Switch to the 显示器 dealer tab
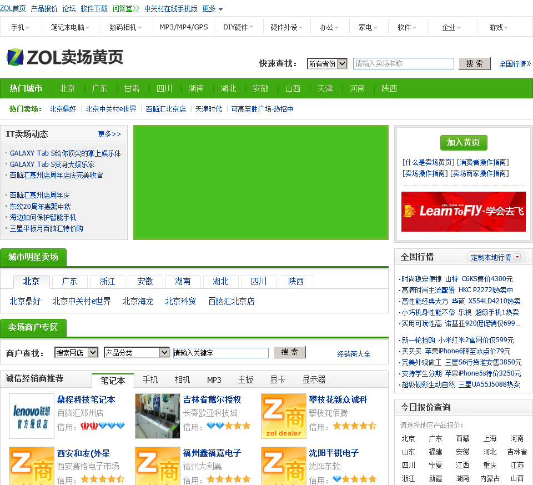 tap(314, 380)
